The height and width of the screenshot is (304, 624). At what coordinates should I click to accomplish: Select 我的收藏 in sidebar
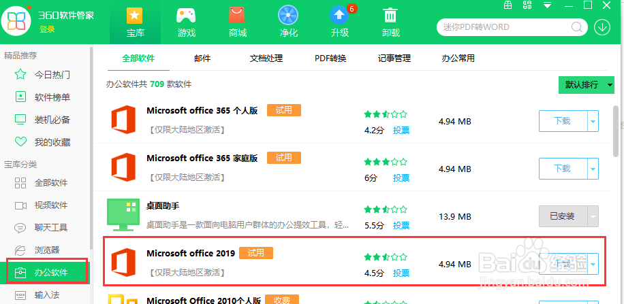[x=45, y=142]
